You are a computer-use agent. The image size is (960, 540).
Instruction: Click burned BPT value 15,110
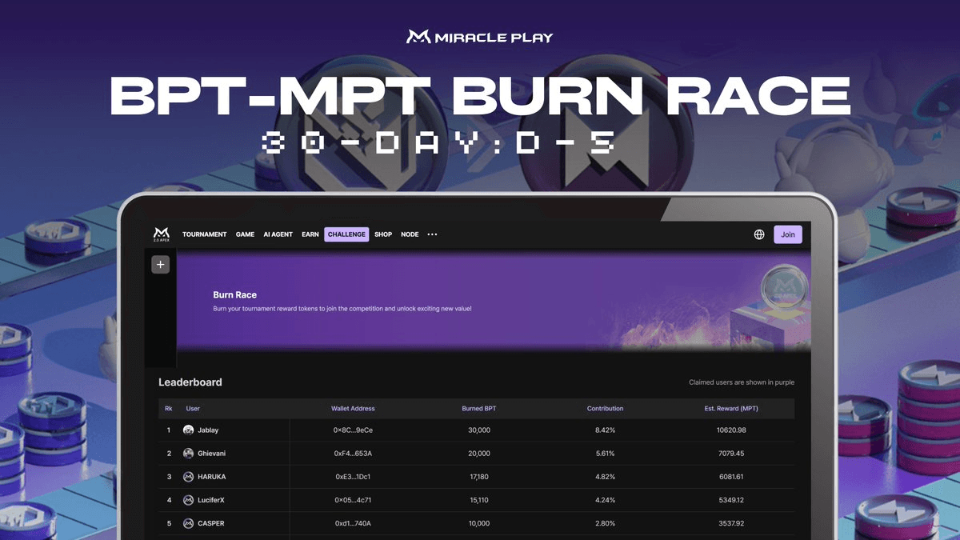click(x=479, y=500)
